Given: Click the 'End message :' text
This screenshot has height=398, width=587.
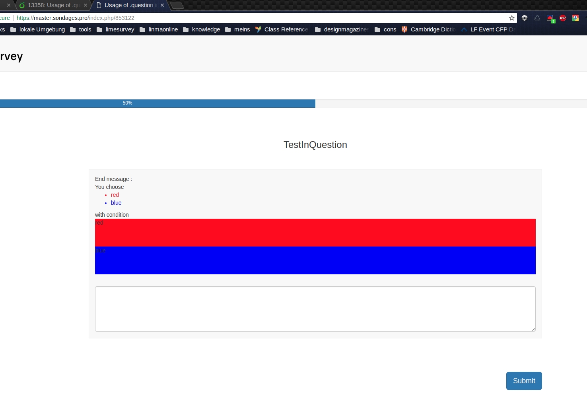Looking at the screenshot, I should coord(113,179).
